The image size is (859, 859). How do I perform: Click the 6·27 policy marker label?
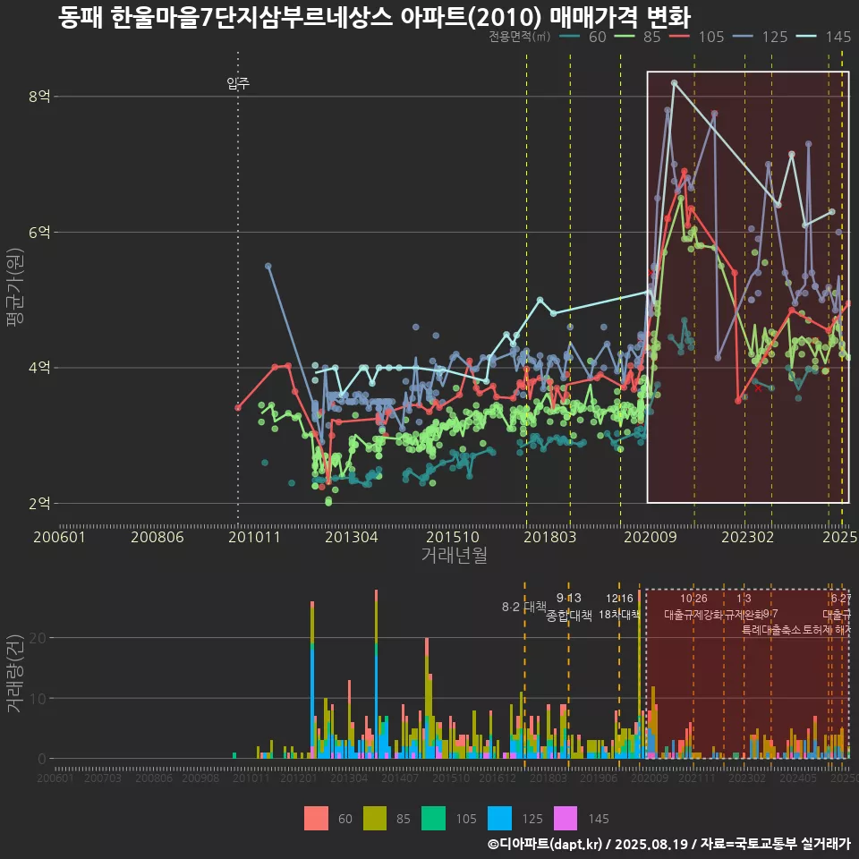tap(841, 599)
